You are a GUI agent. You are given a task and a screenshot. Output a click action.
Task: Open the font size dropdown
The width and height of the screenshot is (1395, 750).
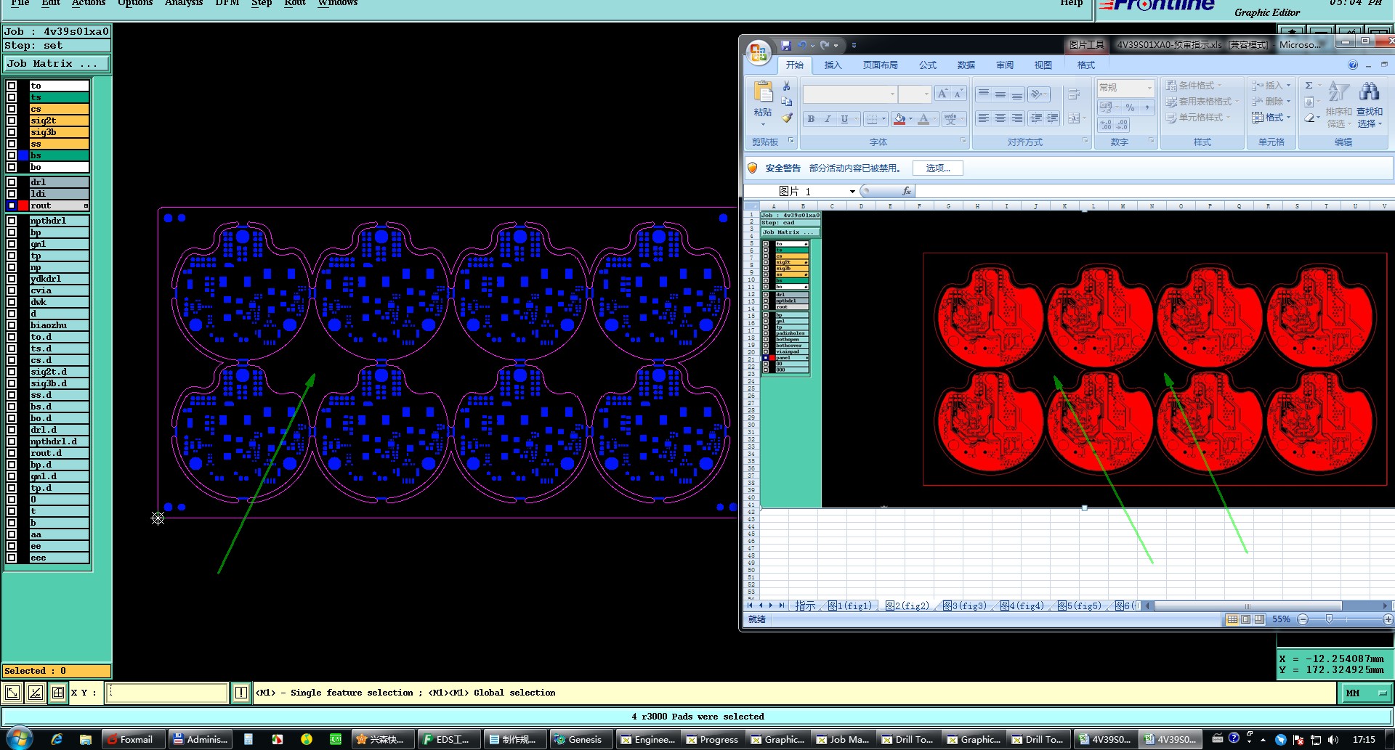(x=926, y=94)
